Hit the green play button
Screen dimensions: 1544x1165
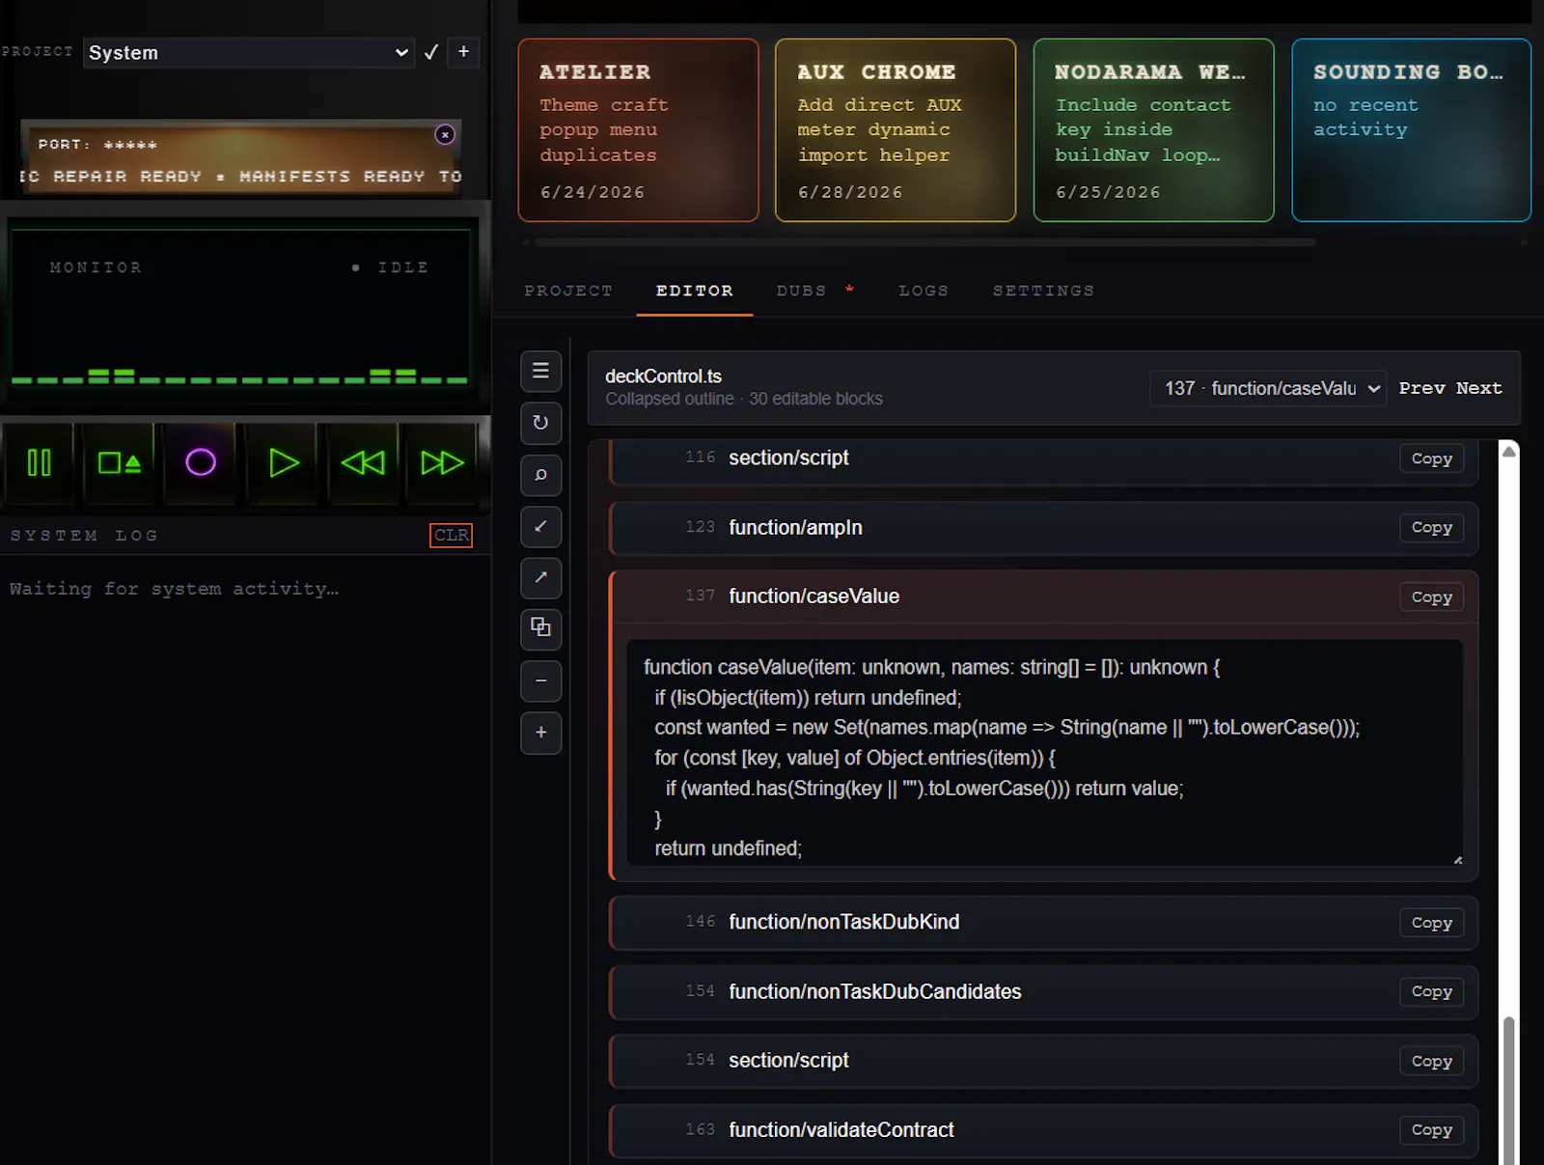point(283,463)
